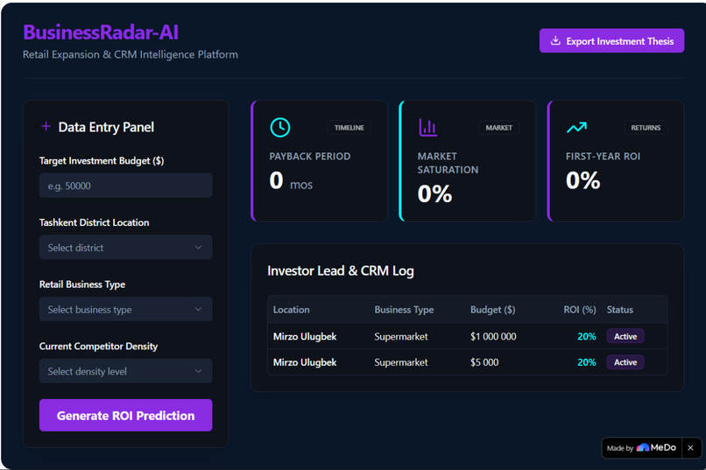Select Mirzo Ulugbek in the $1 000 000 row
The width and height of the screenshot is (706, 470).
pyautogui.click(x=305, y=336)
